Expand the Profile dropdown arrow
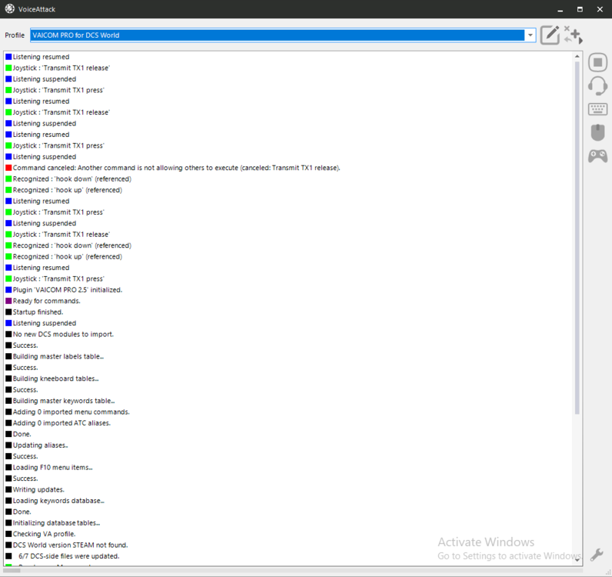612x577 pixels. point(530,35)
